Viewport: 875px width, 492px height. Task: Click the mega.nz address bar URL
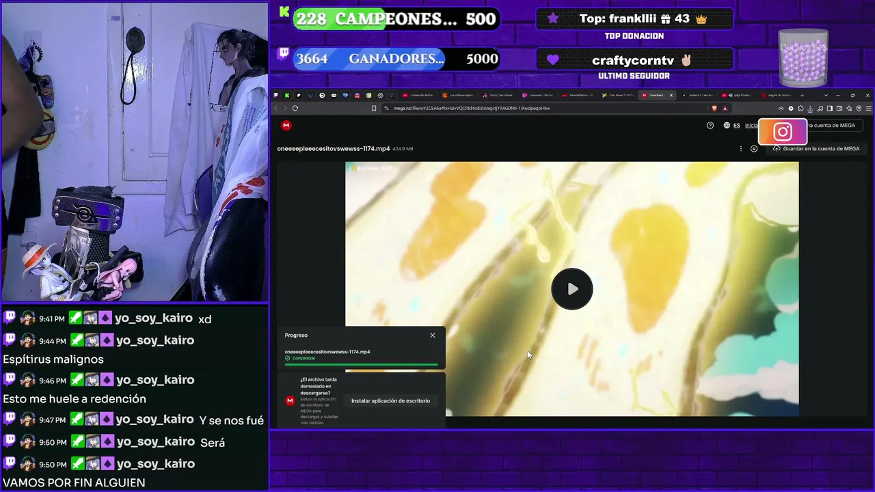pos(472,108)
